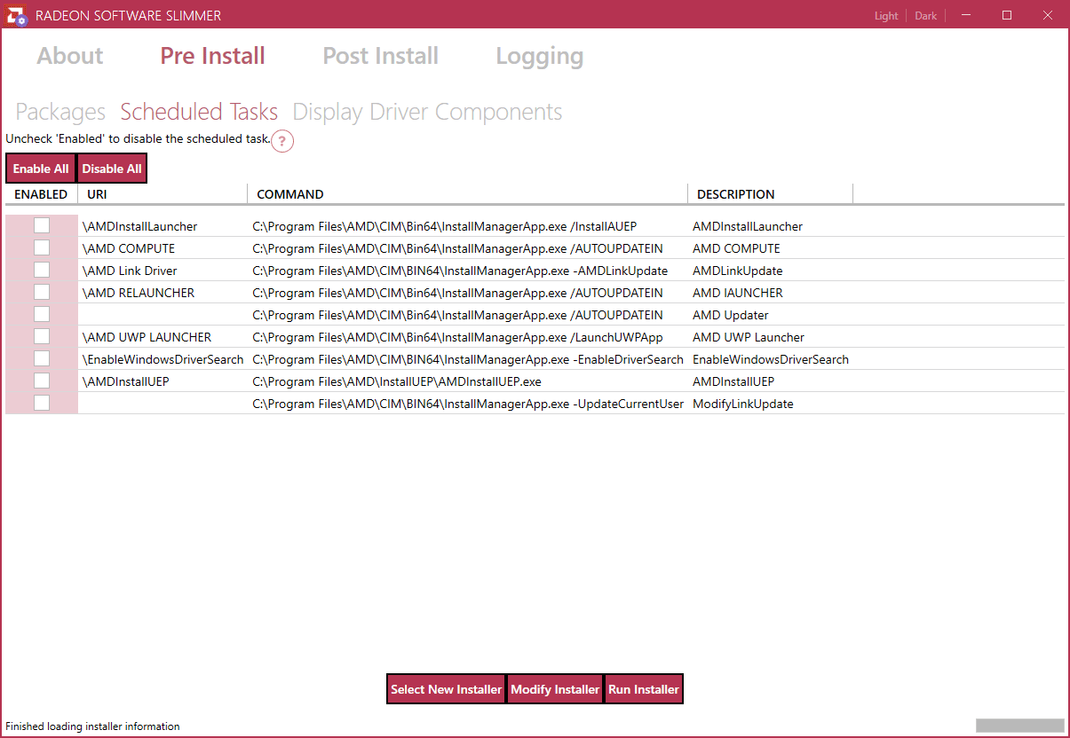The width and height of the screenshot is (1070, 738).
Task: Click the Radeon Software Slimmer app icon
Action: [17, 15]
